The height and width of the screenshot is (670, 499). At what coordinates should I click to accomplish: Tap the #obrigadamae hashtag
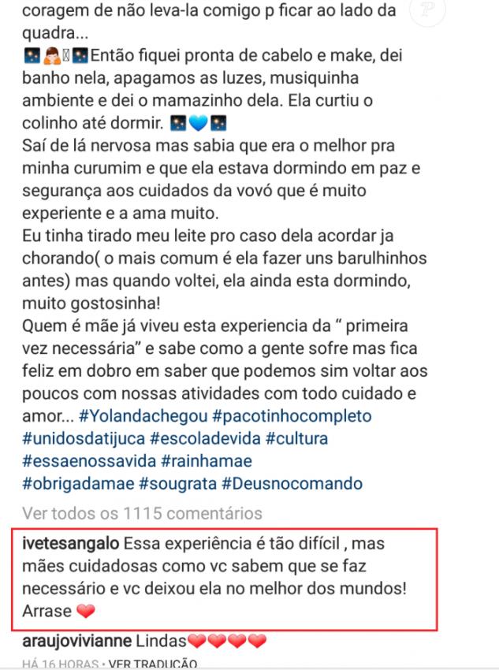[x=77, y=482]
